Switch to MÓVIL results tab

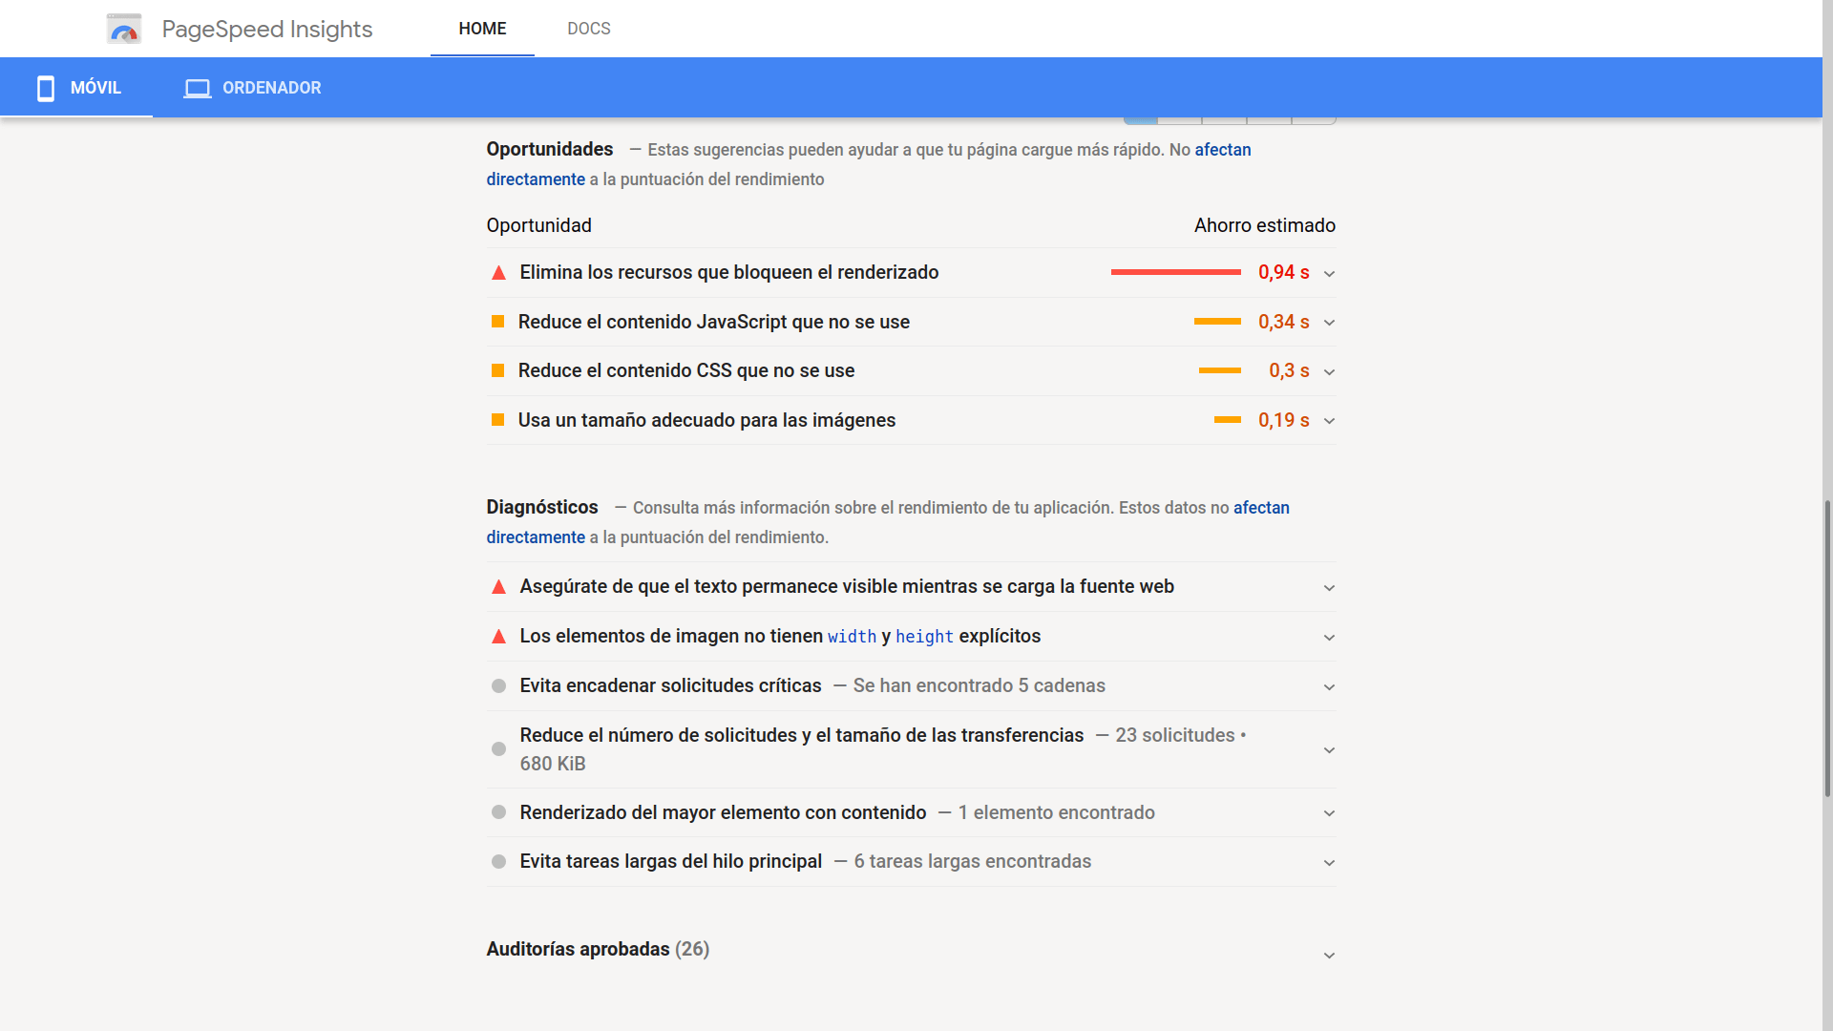point(76,88)
